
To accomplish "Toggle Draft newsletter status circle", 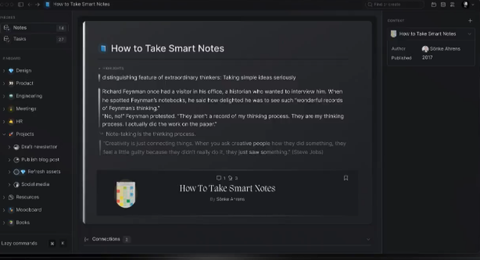I will pos(16,147).
